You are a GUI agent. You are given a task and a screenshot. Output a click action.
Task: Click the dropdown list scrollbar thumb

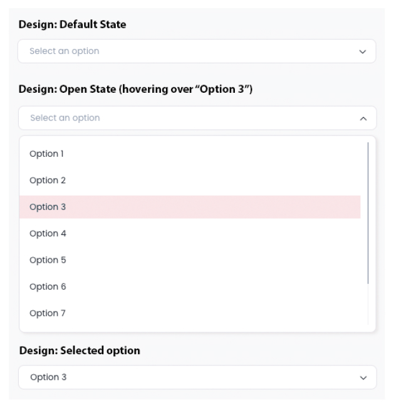pos(368,213)
